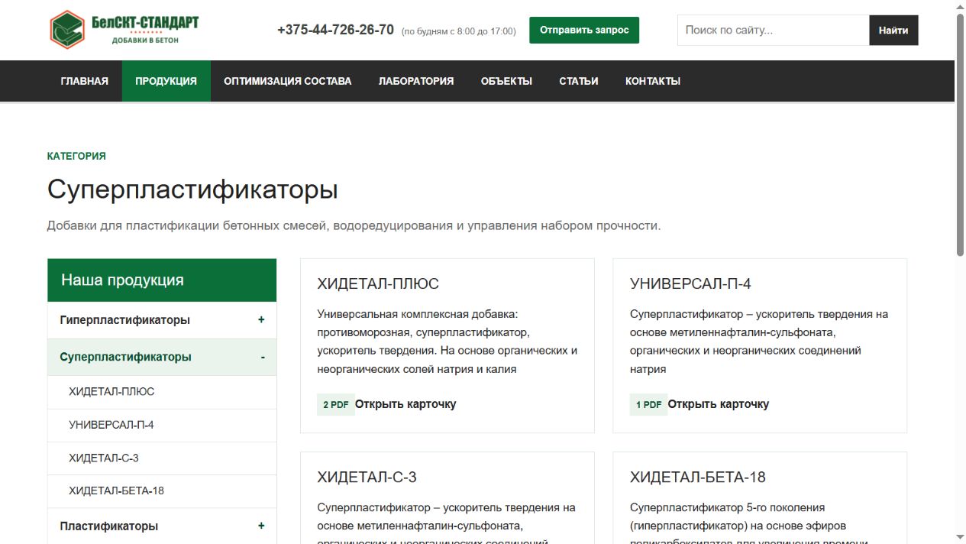Click the Найти search button
This screenshot has height=544, width=966.
coord(893,31)
